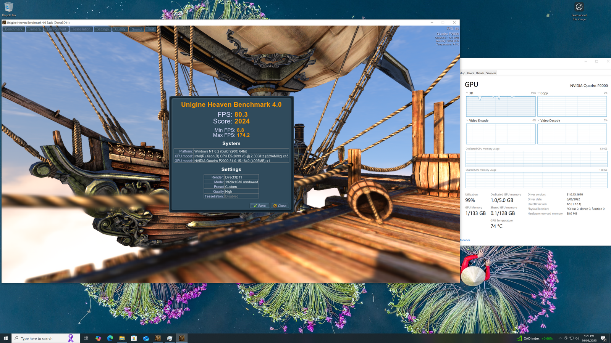
Task: Switch to Users tab in Task Manager
Action: click(x=470, y=73)
